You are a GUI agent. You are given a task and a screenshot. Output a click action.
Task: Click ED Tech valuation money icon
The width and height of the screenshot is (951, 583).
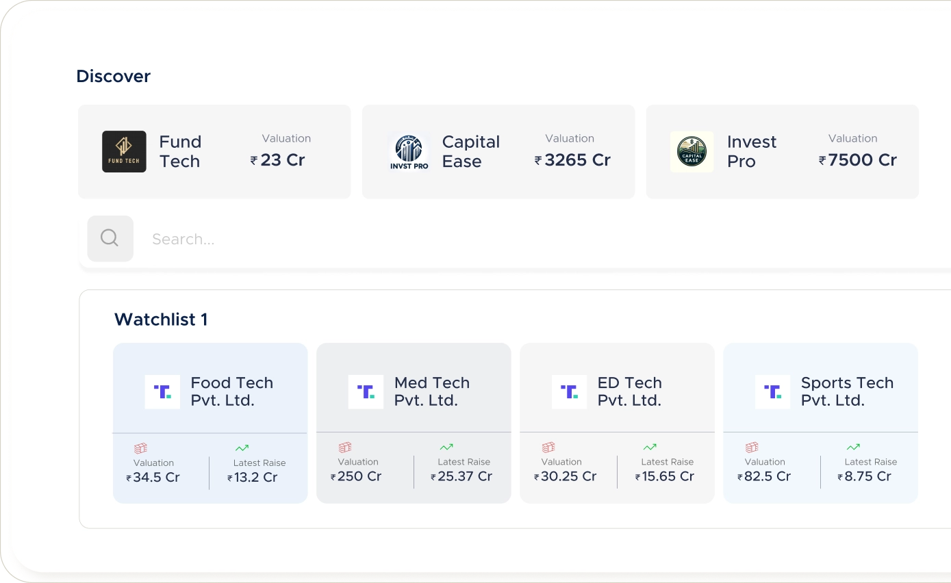[548, 448]
